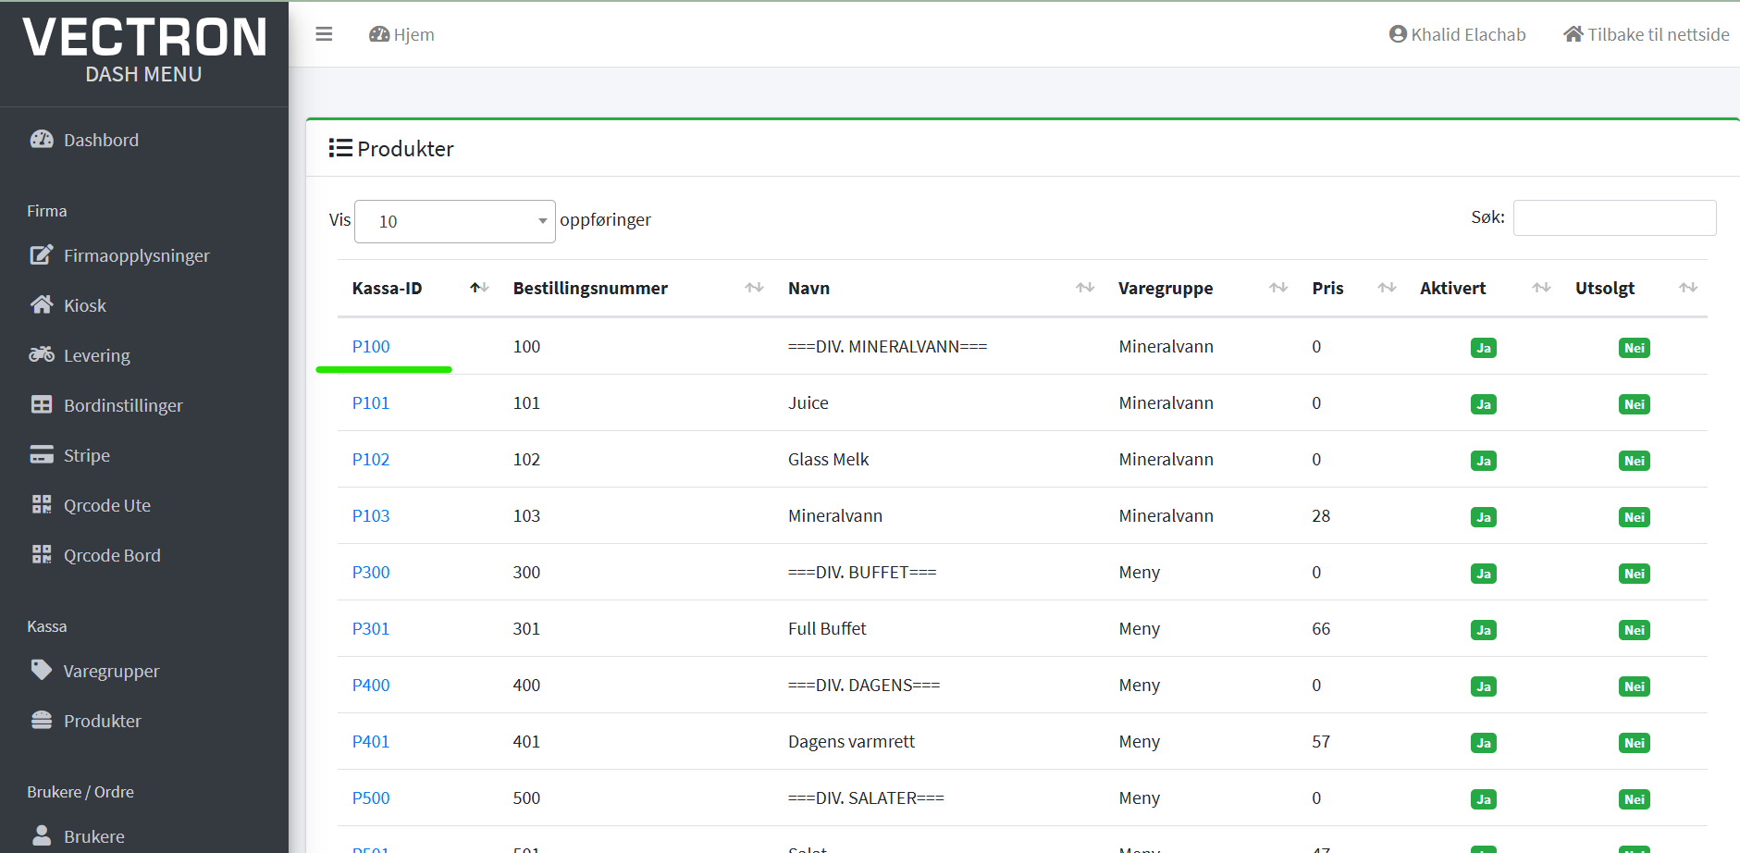
Task: Click the Qrcode Bord QR icon
Action: coord(42,554)
